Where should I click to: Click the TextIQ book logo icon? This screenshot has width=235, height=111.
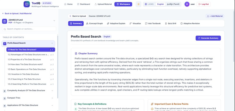click(27, 4)
